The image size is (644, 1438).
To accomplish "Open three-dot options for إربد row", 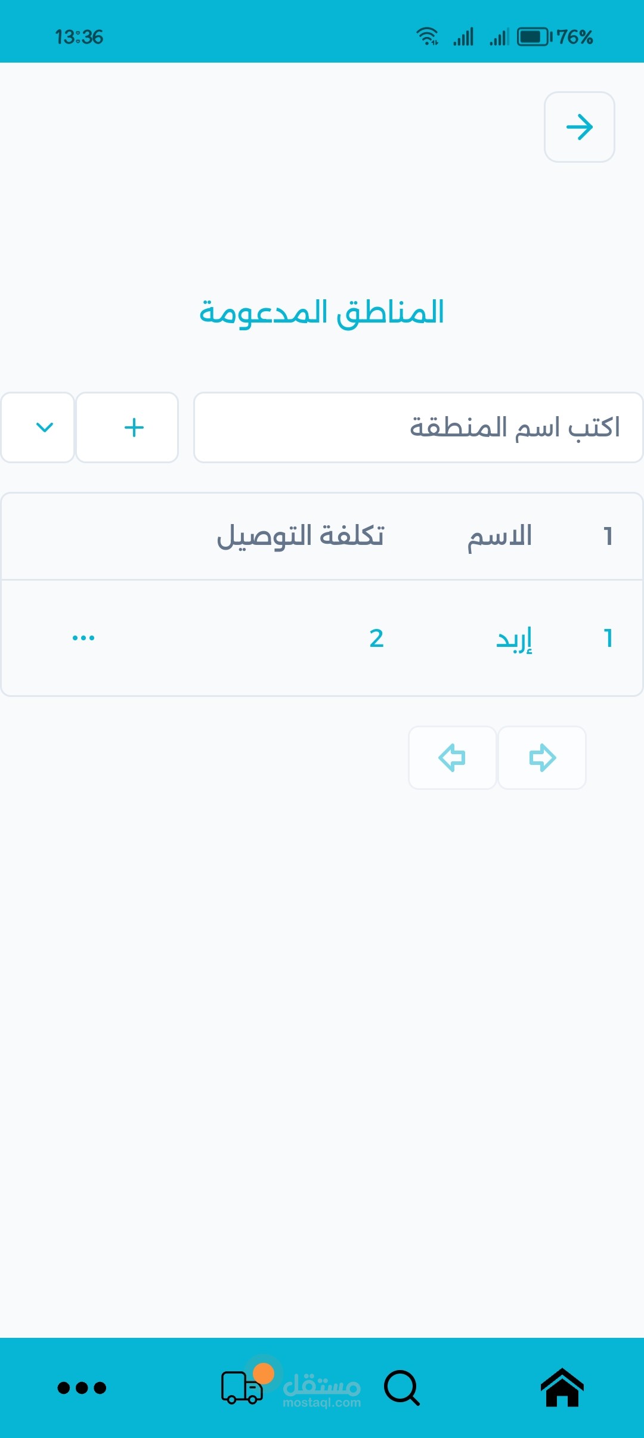I will point(83,638).
